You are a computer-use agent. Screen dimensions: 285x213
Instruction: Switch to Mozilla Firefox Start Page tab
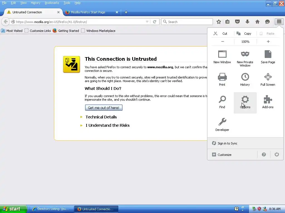click(x=88, y=12)
